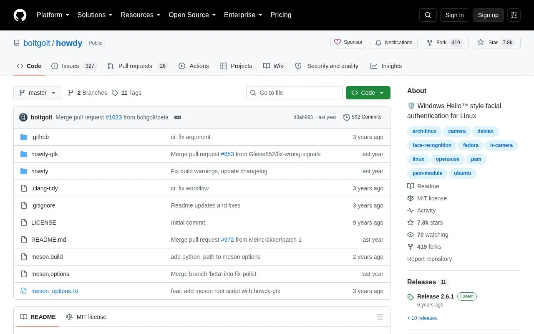Expand the Platform menu

(53, 15)
